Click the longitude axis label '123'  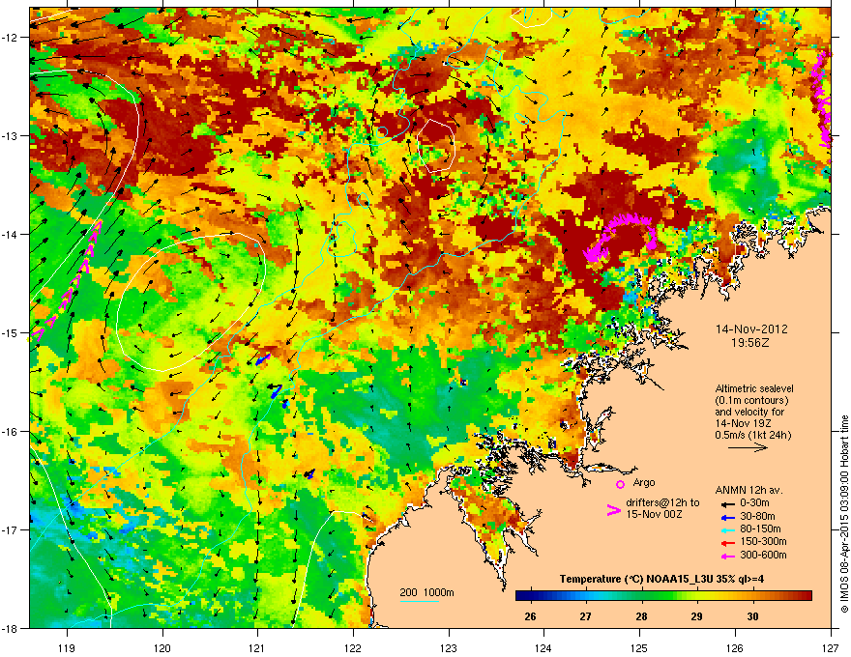point(449,647)
